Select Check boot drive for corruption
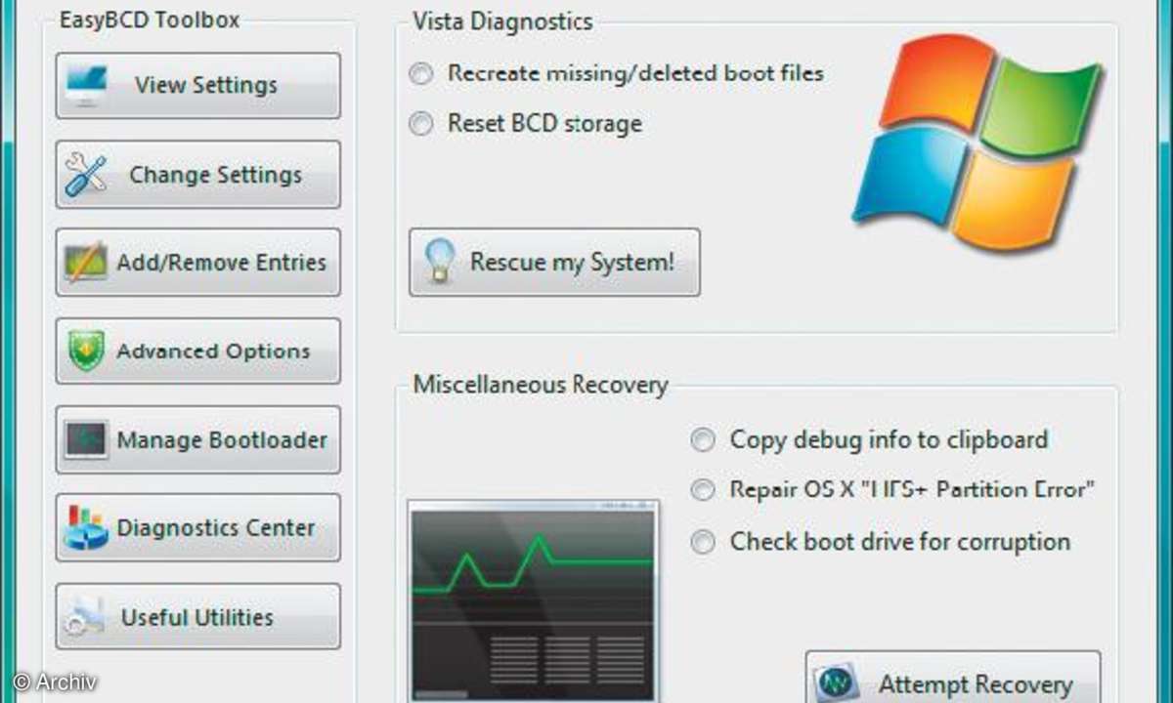This screenshot has width=1173, height=703. (882, 542)
